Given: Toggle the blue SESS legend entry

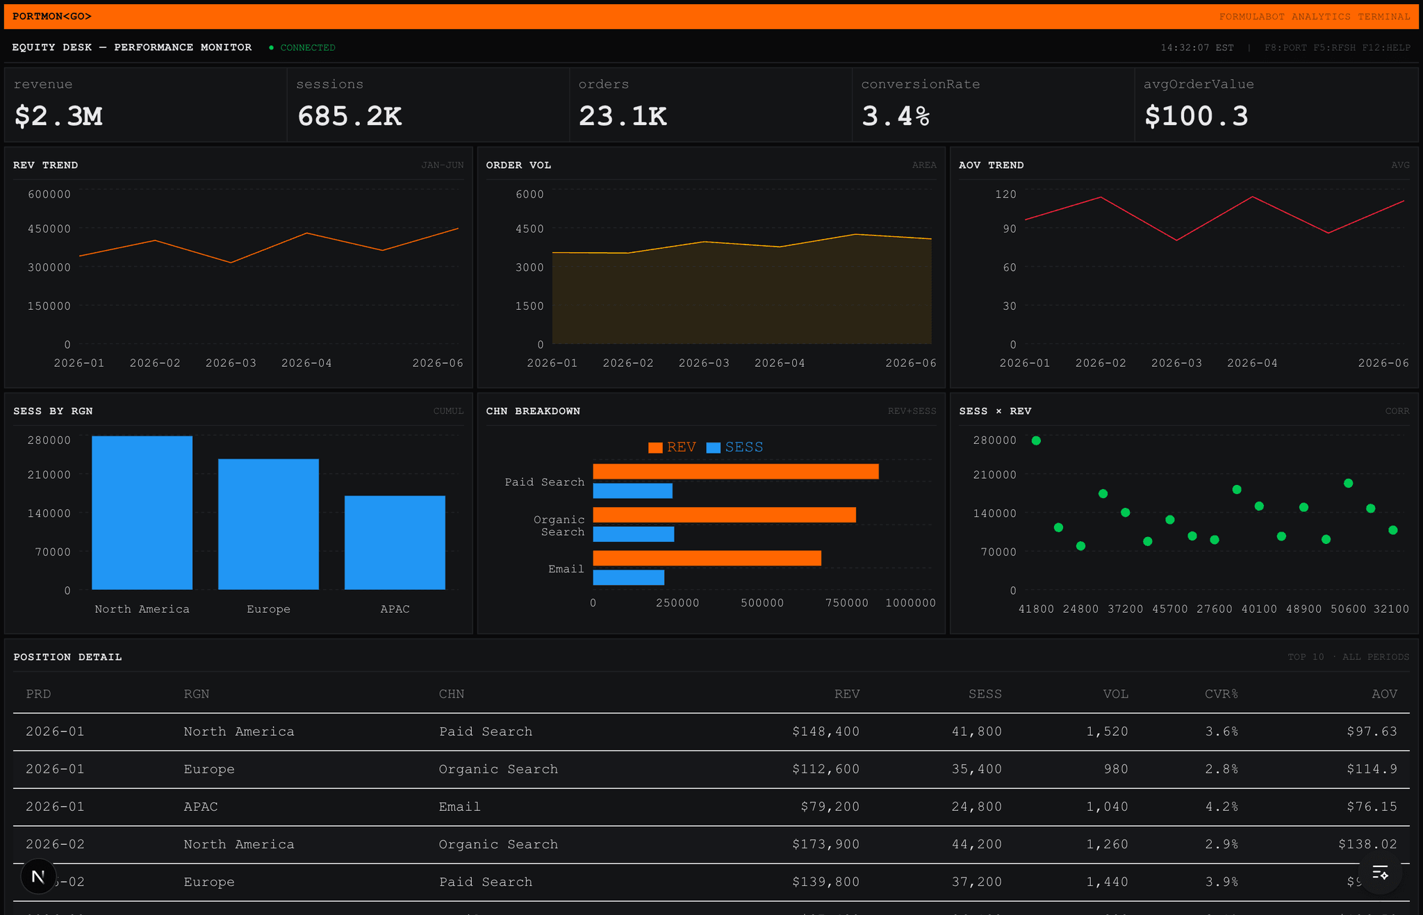Looking at the screenshot, I should click(734, 447).
